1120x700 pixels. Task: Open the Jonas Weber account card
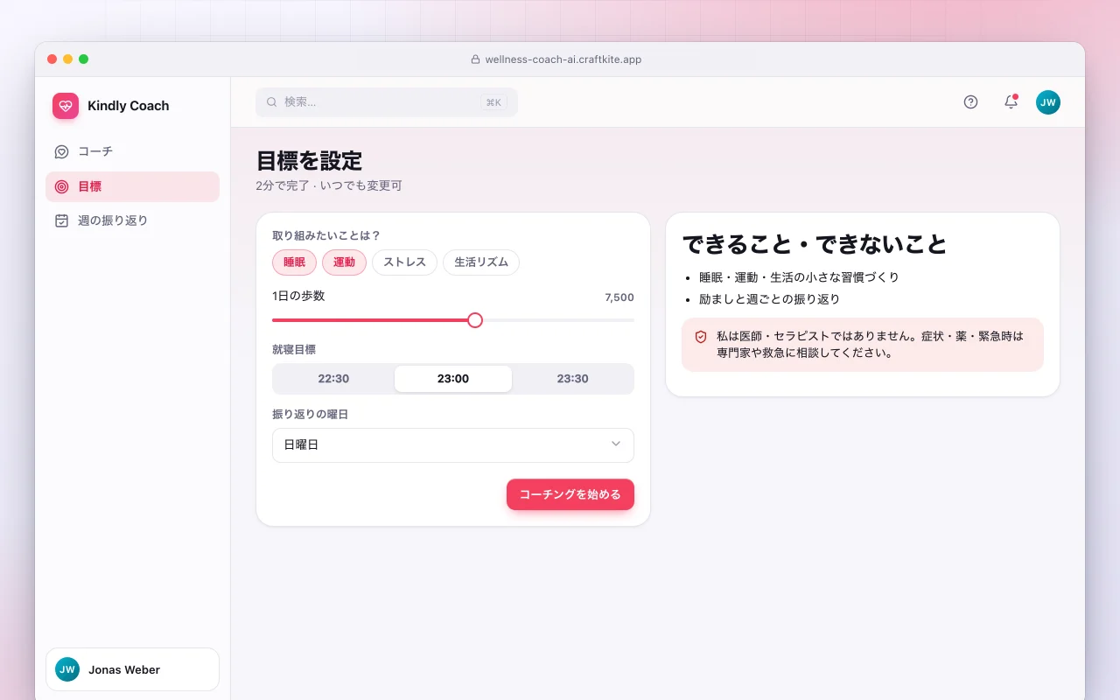(132, 669)
